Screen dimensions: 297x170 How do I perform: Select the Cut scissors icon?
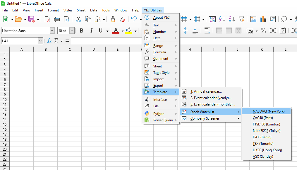point(78,19)
